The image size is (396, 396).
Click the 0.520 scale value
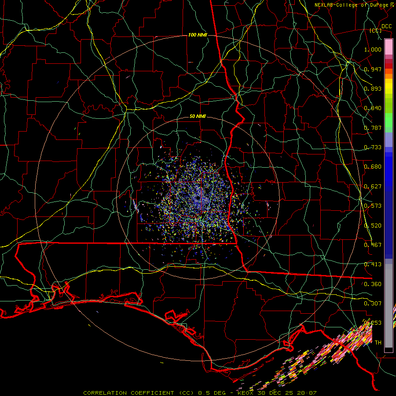click(x=373, y=226)
